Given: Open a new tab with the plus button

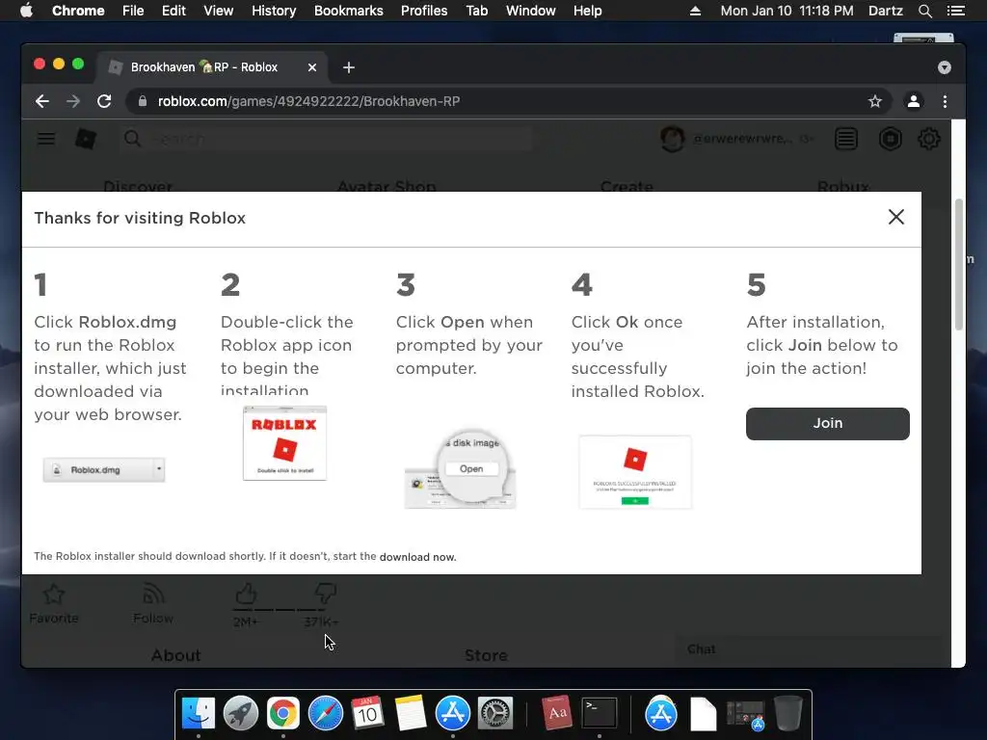Looking at the screenshot, I should 349,67.
